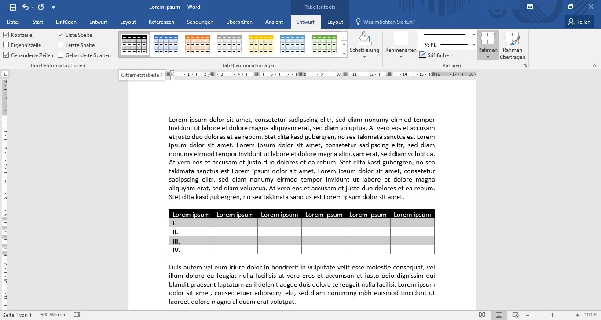Switch to the Überprüfen tab
The width and height of the screenshot is (601, 320).
point(239,22)
